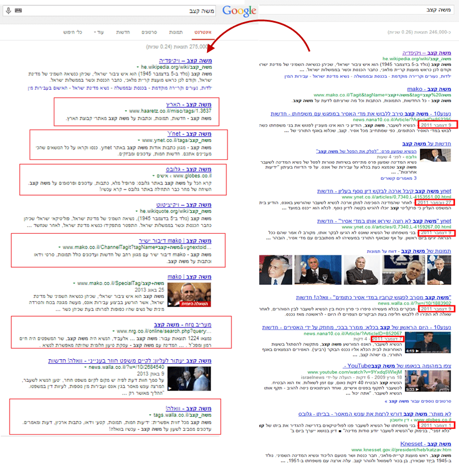The image size is (459, 467).
Task: Open news headline about הנשיא שמעון פרס
Action: coord(366,152)
